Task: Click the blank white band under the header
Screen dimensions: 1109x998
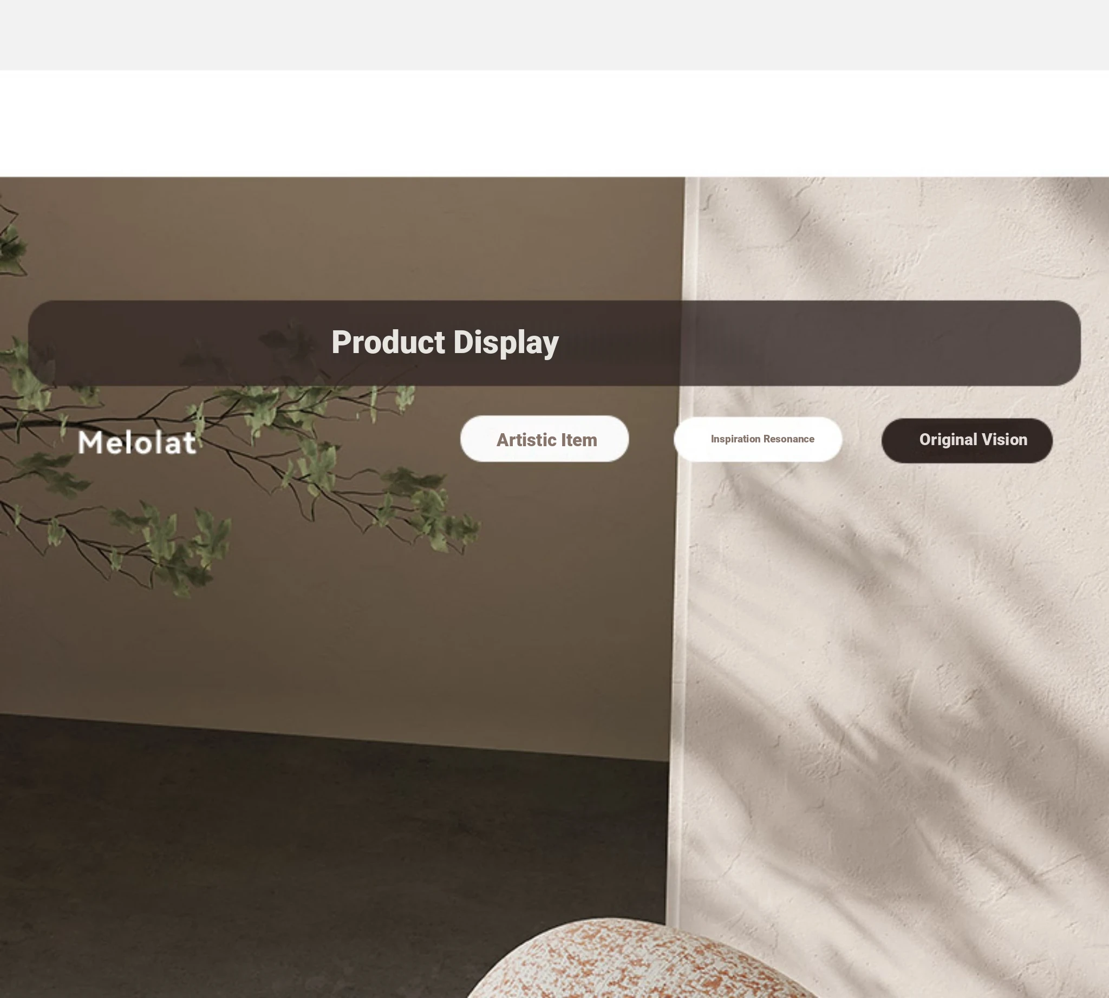Action: point(554,123)
